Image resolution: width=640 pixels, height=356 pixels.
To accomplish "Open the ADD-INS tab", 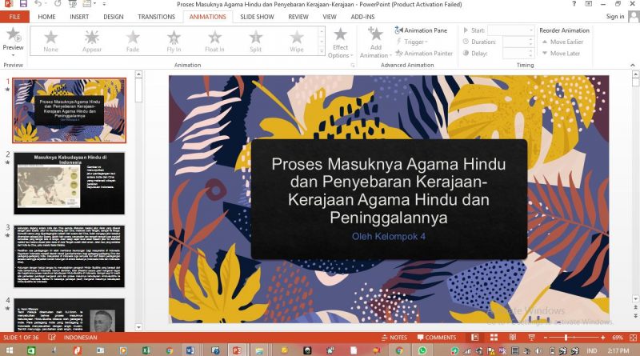I will point(362,17).
